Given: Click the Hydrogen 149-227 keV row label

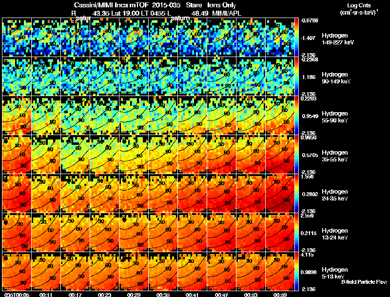Looking at the screenshot, I should pyautogui.click(x=337, y=39).
